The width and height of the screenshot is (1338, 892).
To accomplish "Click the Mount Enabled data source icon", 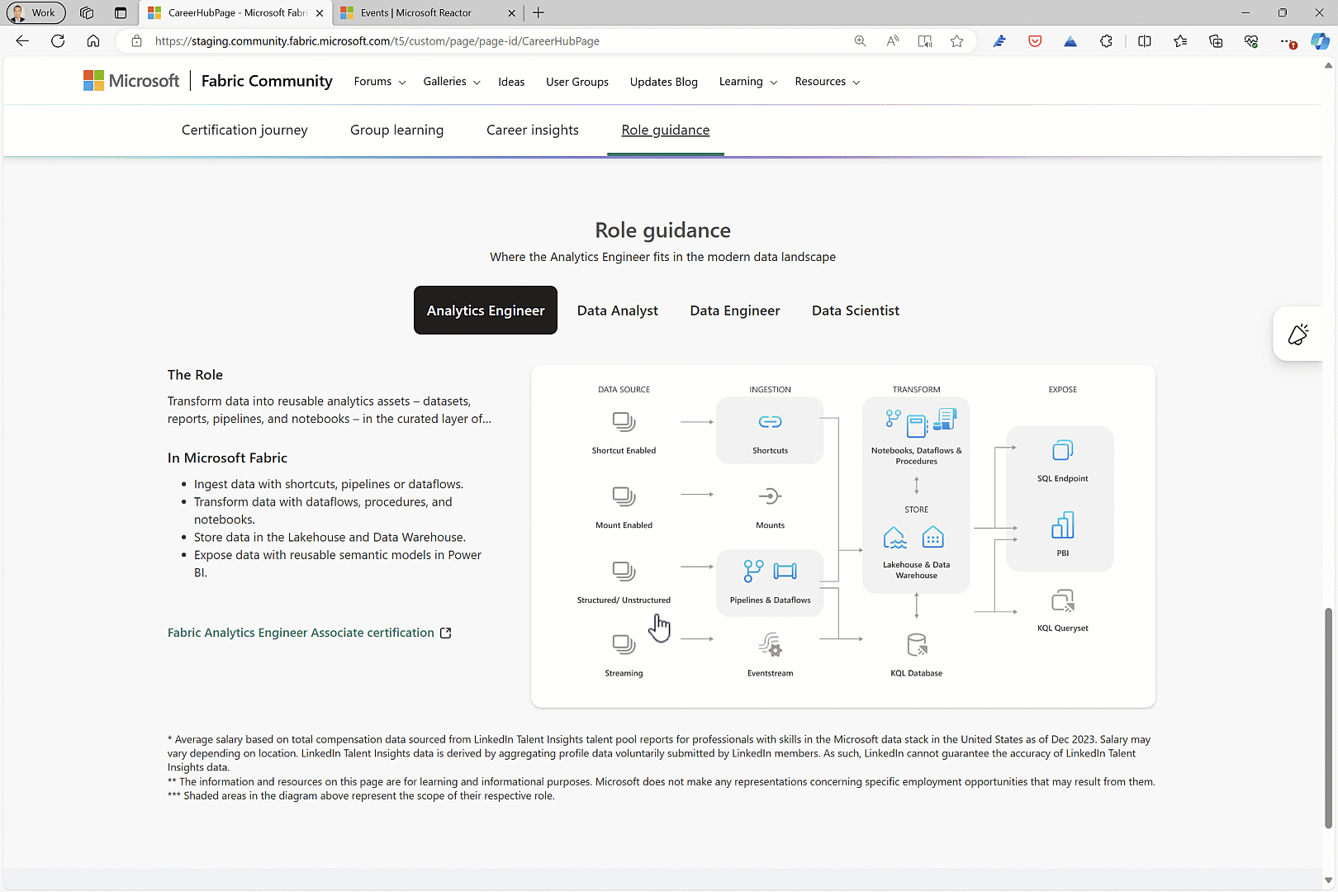I will pyautogui.click(x=624, y=496).
